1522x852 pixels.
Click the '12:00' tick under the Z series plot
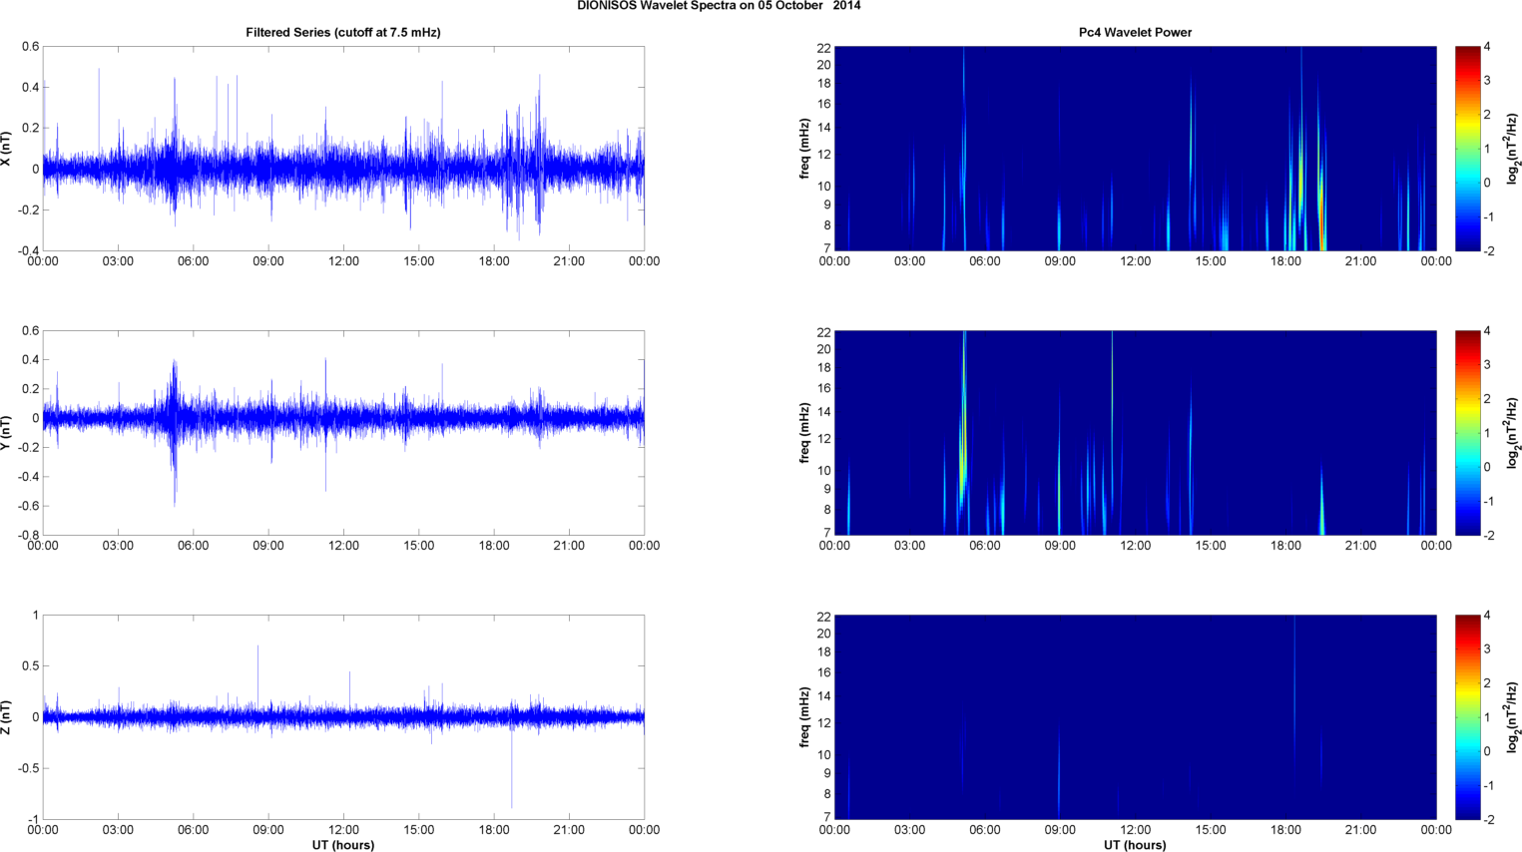pyautogui.click(x=343, y=830)
